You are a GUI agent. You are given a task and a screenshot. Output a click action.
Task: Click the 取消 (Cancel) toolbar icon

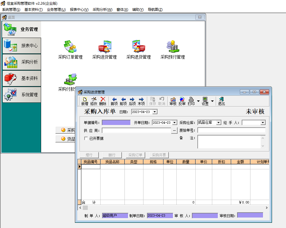162,101
